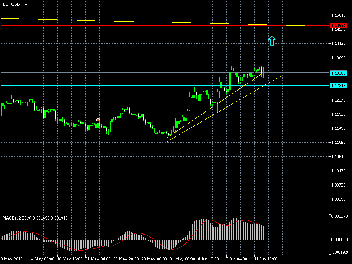
Task: Click the cyan up arrow marker
Action: coord(271,41)
